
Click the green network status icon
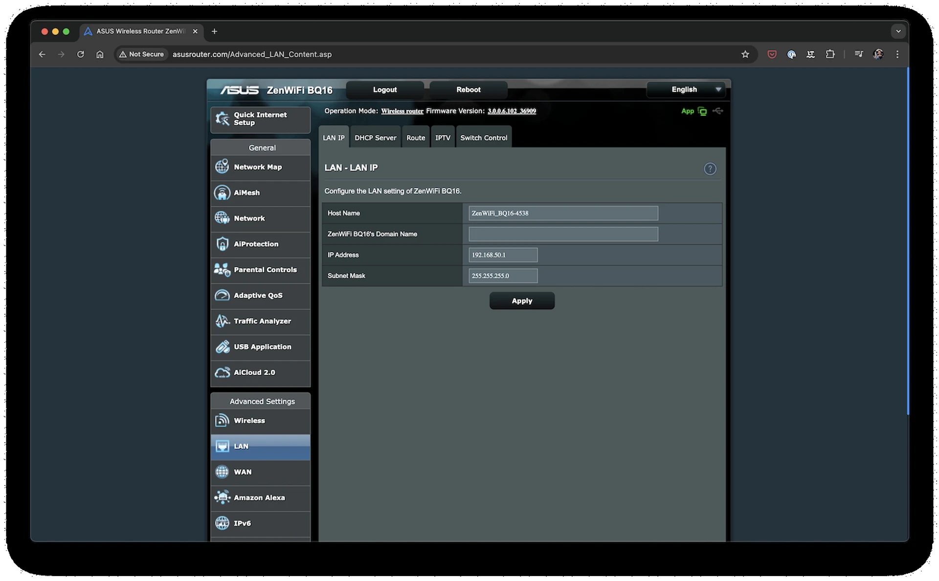click(702, 111)
